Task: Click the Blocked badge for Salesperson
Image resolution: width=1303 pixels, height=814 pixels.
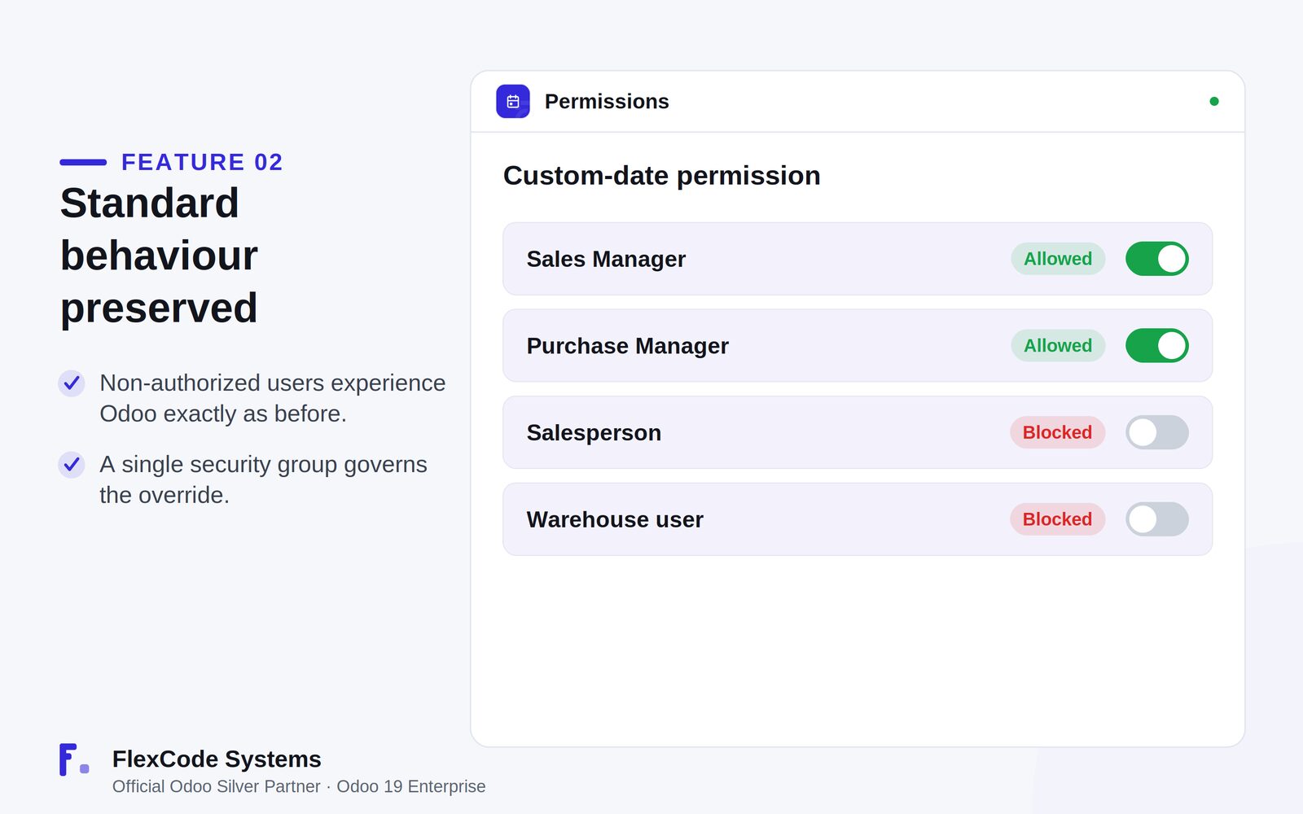Action: point(1057,432)
